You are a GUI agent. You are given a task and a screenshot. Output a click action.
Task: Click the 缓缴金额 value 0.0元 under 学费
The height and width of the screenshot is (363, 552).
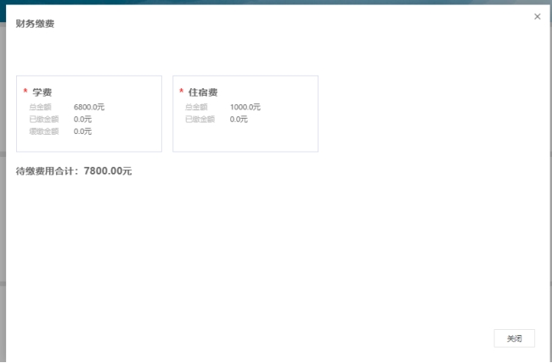(x=82, y=131)
